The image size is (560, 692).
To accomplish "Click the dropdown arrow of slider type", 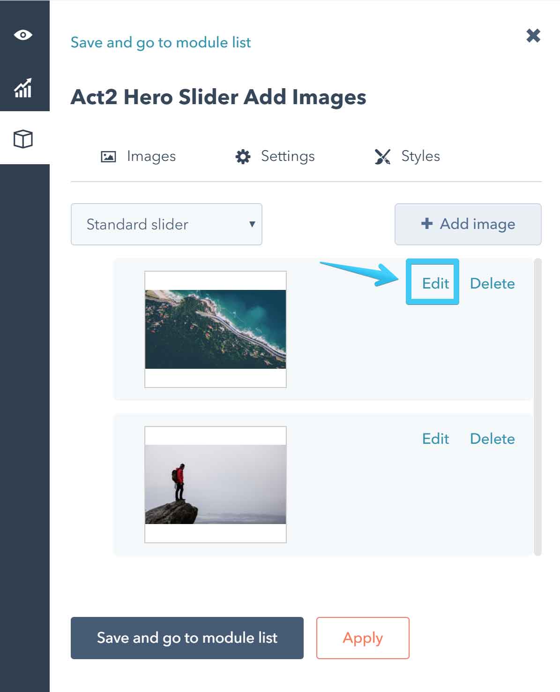I will click(x=252, y=224).
